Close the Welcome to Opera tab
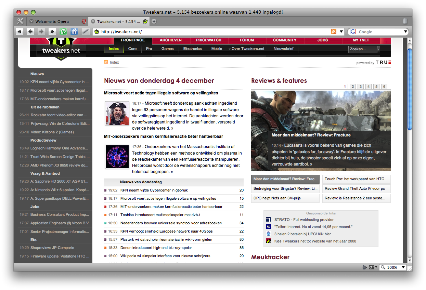 [31, 22]
